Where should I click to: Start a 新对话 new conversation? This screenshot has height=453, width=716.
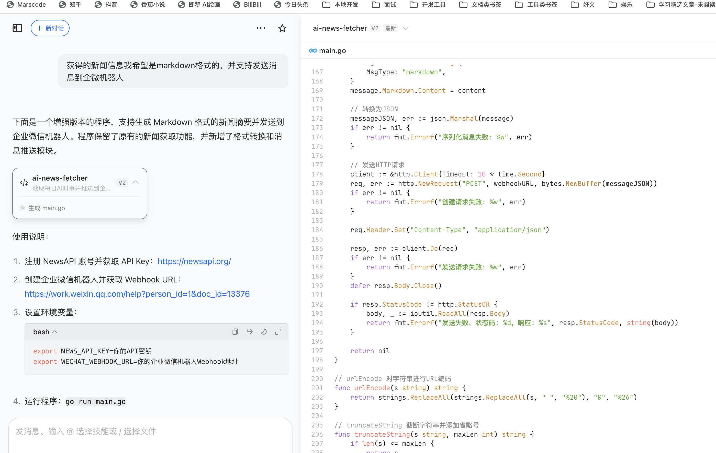(x=50, y=28)
